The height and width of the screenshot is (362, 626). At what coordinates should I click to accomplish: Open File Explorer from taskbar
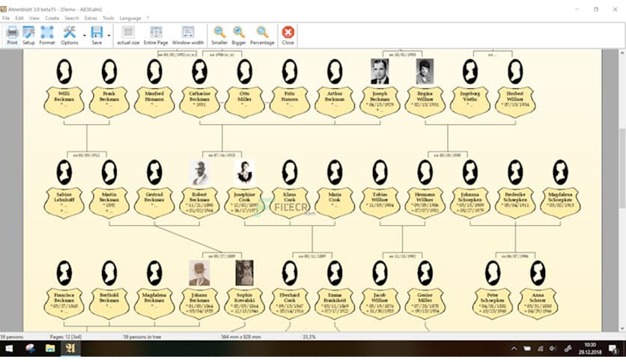(x=50, y=349)
